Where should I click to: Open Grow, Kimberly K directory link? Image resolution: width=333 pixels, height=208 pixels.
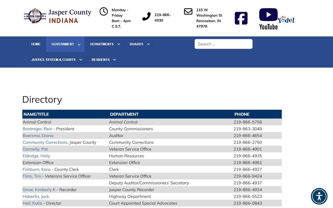pos(39,190)
